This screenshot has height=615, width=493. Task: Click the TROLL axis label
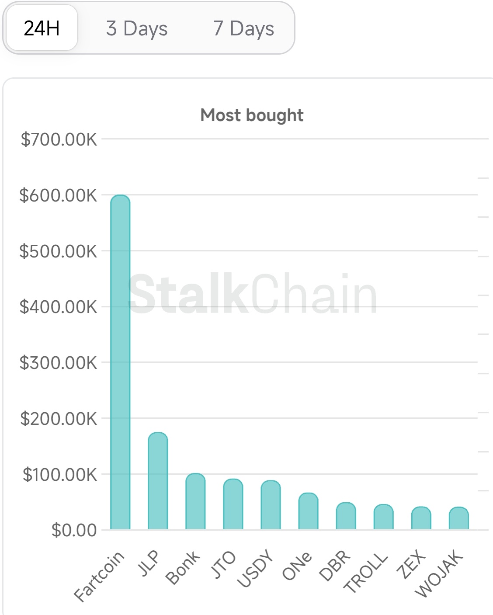pyautogui.click(x=366, y=572)
